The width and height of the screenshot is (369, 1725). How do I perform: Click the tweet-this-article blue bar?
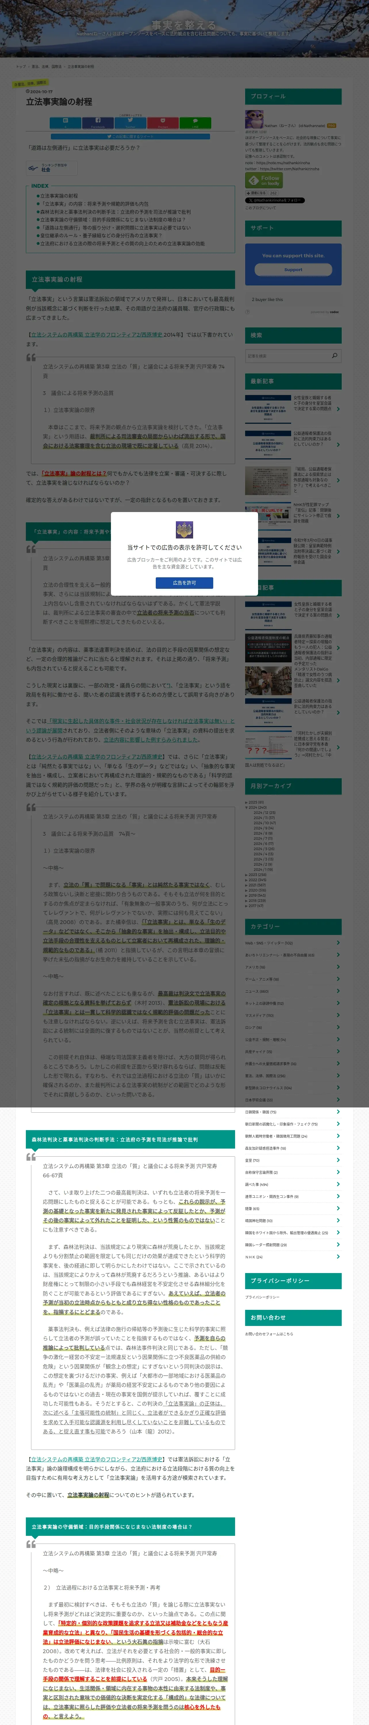pos(130,136)
